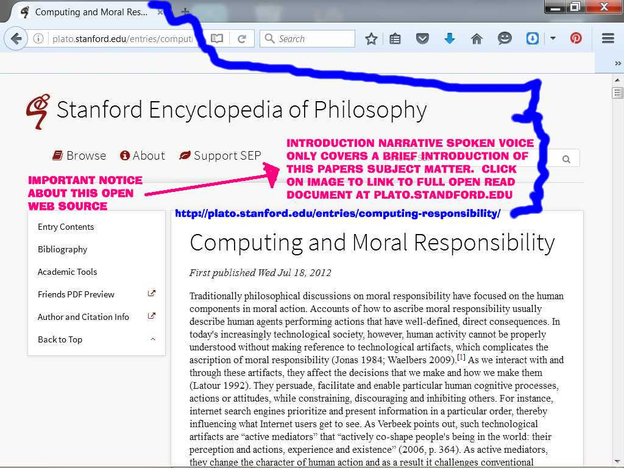
Task: Click the vertical scrollbar thumb
Action: click(x=617, y=93)
